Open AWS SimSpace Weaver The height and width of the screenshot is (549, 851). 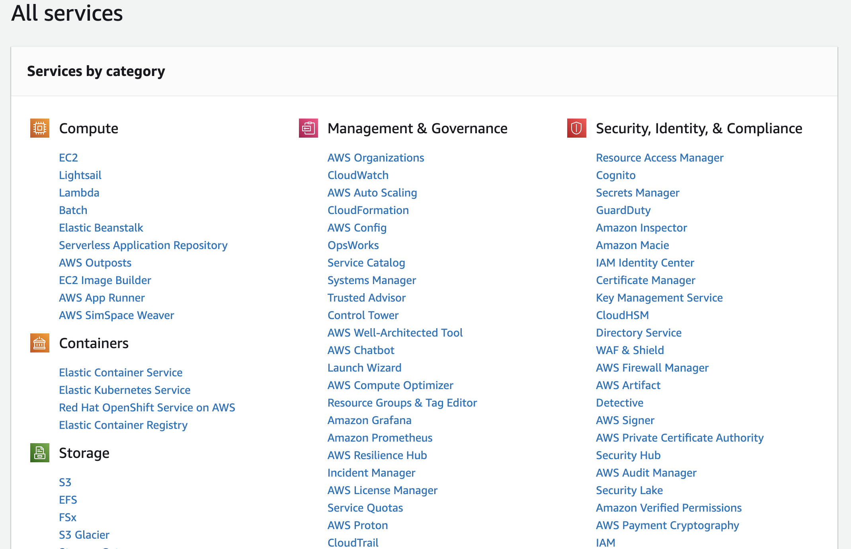(116, 315)
